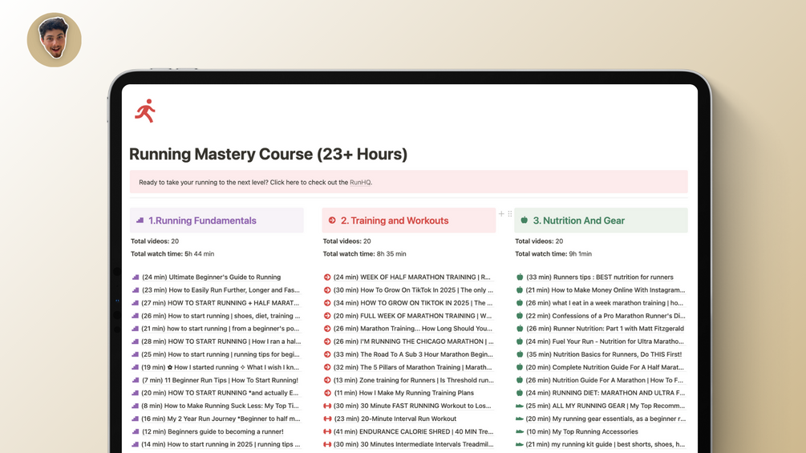This screenshot has height=453, width=806.
Task: Open Fuel Your Run - Nutrition for Ultra Maratho...
Action: pos(605,342)
